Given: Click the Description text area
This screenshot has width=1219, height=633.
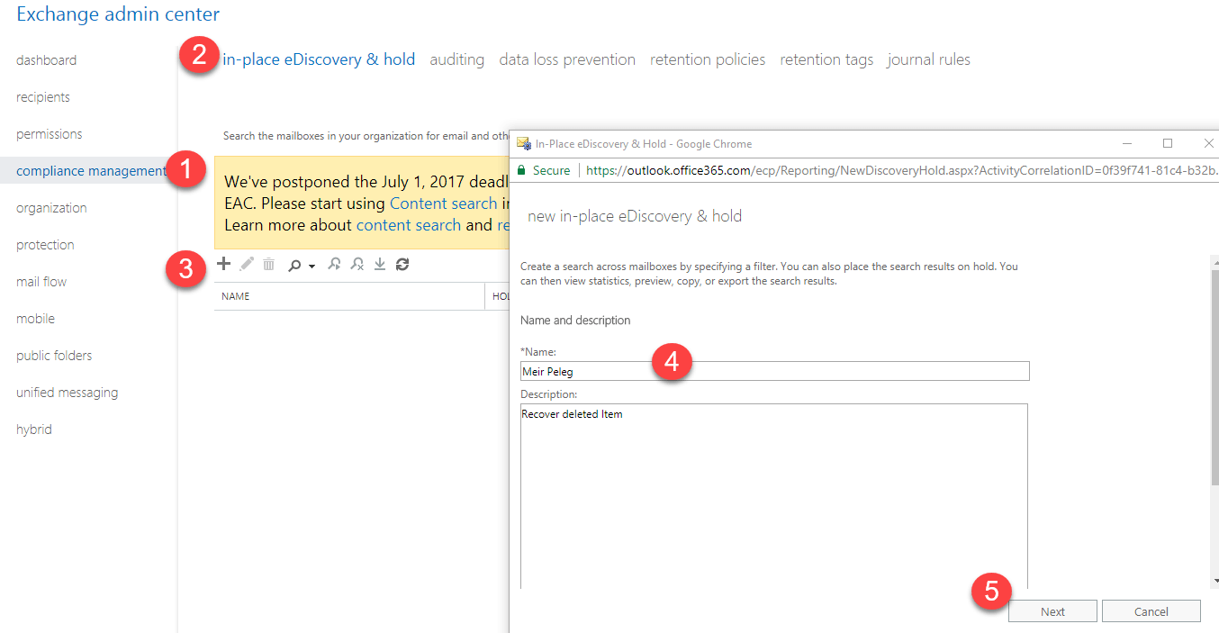Looking at the screenshot, I should click(x=774, y=497).
